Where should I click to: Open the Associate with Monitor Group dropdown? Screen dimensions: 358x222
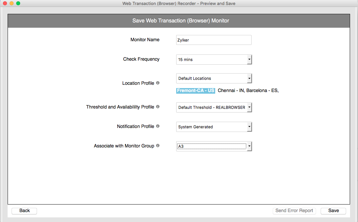click(214, 146)
